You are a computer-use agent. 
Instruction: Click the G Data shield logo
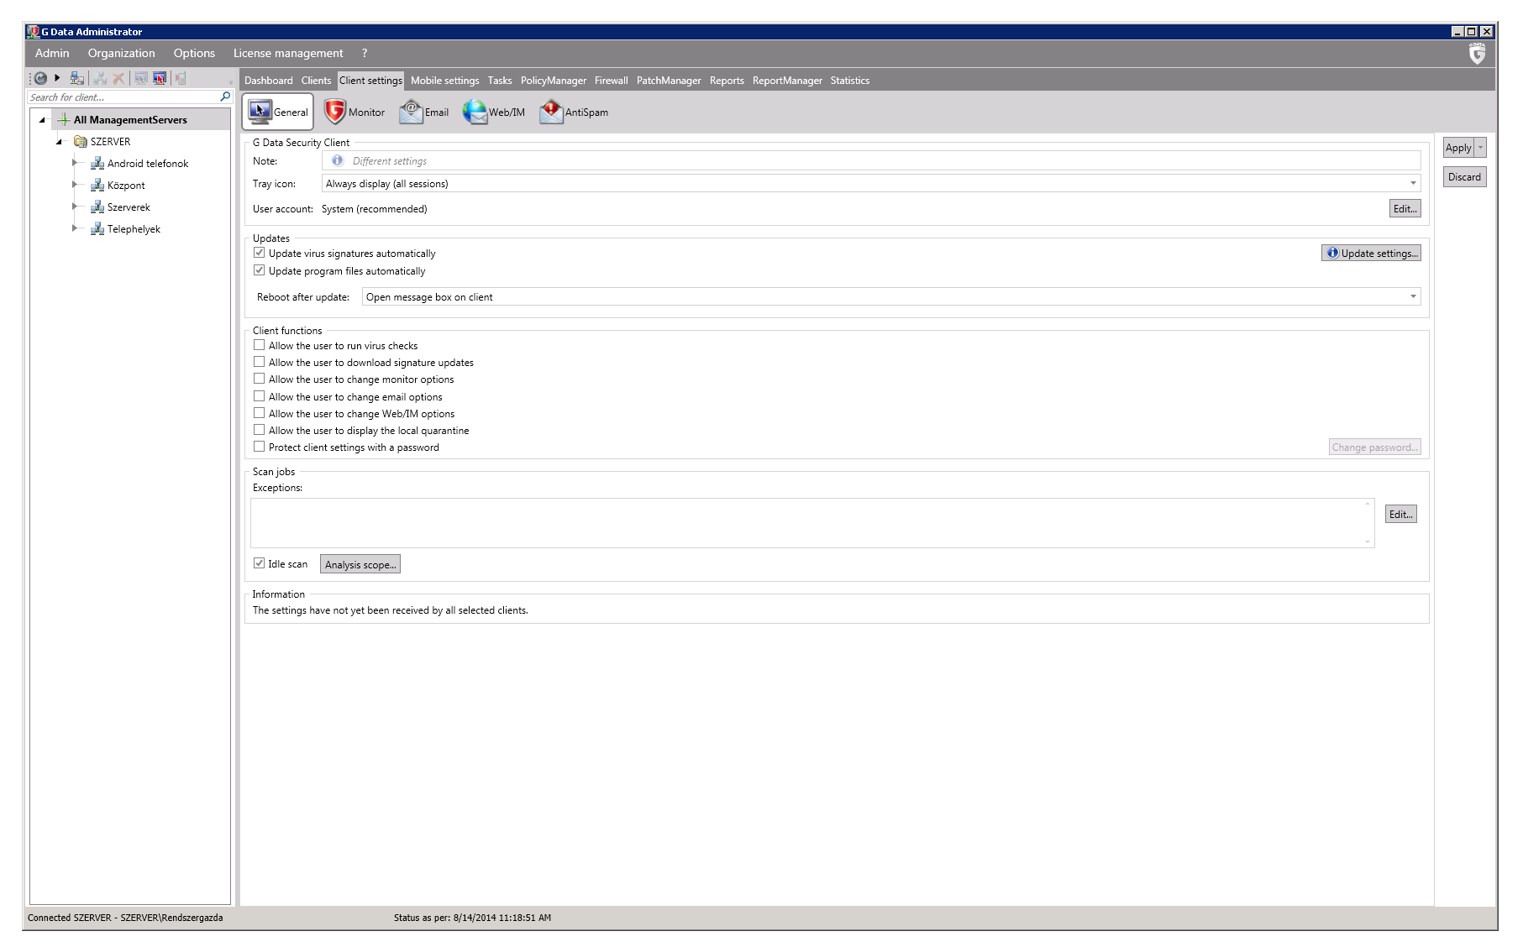pyautogui.click(x=1477, y=54)
